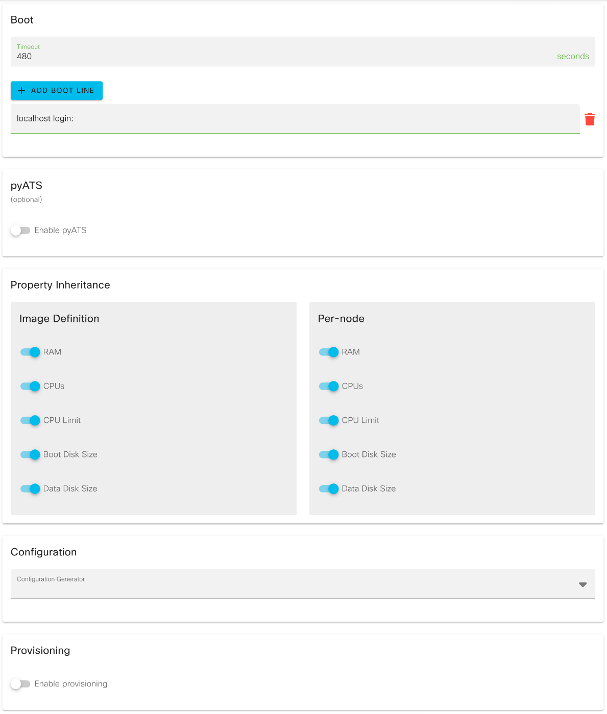This screenshot has height=714, width=607.
Task: Toggle Image Definition RAM switch
Action: pyautogui.click(x=30, y=352)
